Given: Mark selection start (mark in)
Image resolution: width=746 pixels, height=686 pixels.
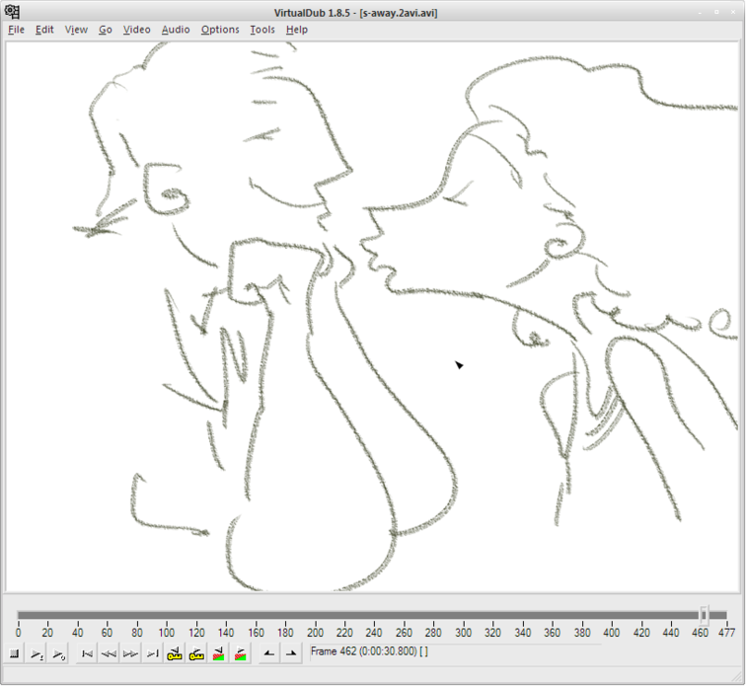Looking at the screenshot, I should pos(269,654).
